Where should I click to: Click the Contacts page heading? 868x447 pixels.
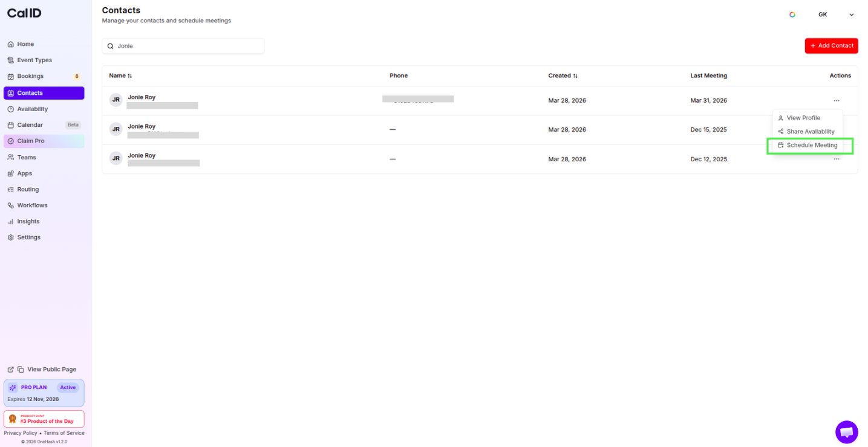point(121,10)
